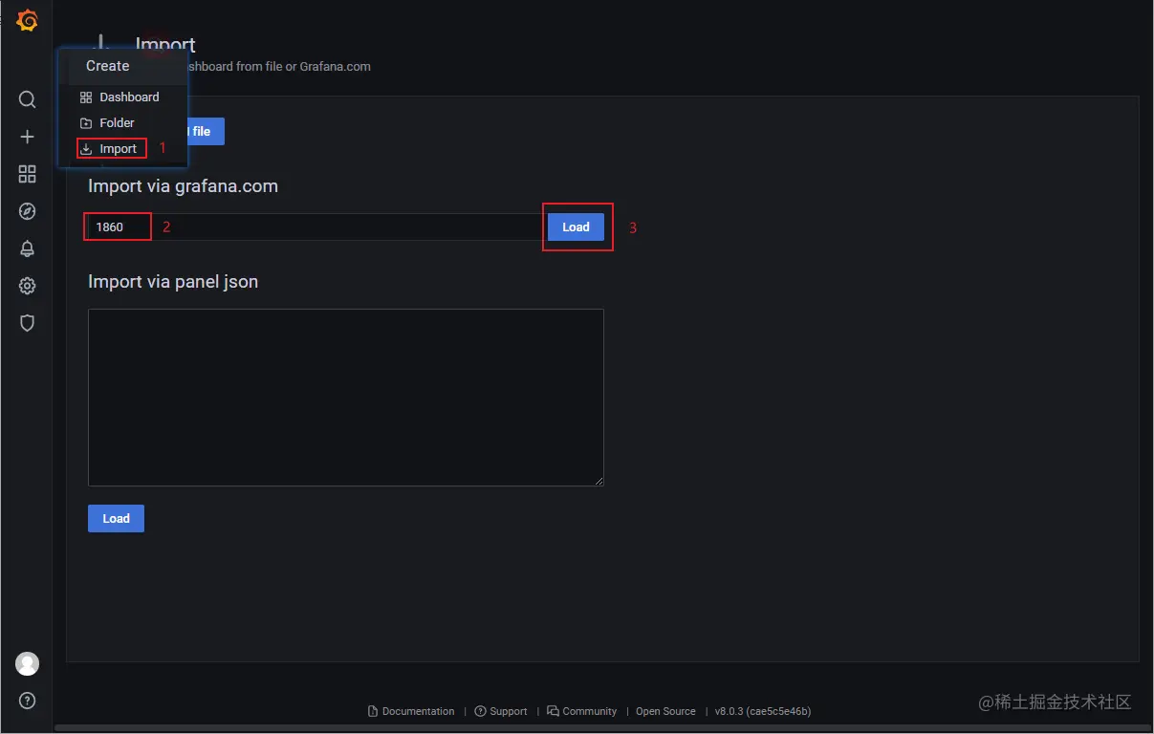Open the Grafana logo home

[x=28, y=20]
